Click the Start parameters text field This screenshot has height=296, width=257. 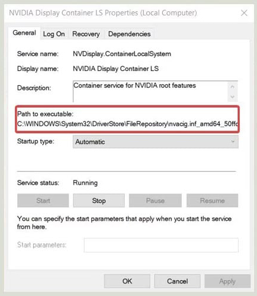tap(161, 245)
